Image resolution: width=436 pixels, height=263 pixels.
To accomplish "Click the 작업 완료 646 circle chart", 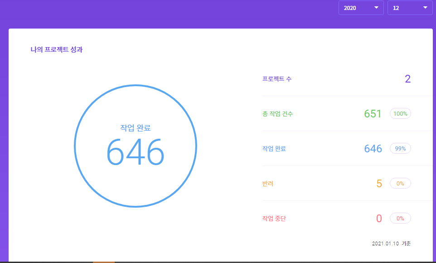I will 136,146.
